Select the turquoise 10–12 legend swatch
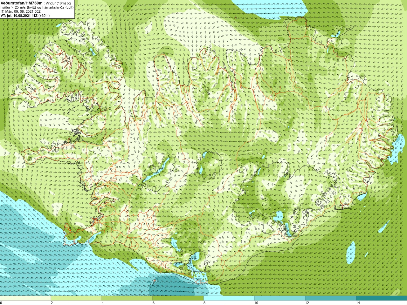Viewport: 407px width, 305px height. pyautogui.click(x=280, y=298)
